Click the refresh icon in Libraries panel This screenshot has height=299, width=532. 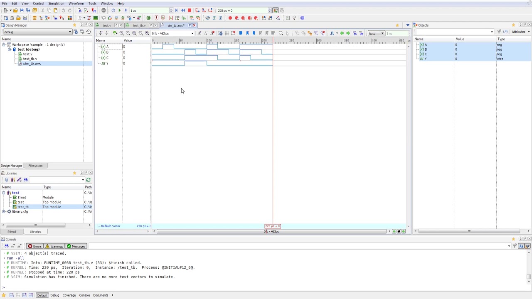pyautogui.click(x=88, y=180)
